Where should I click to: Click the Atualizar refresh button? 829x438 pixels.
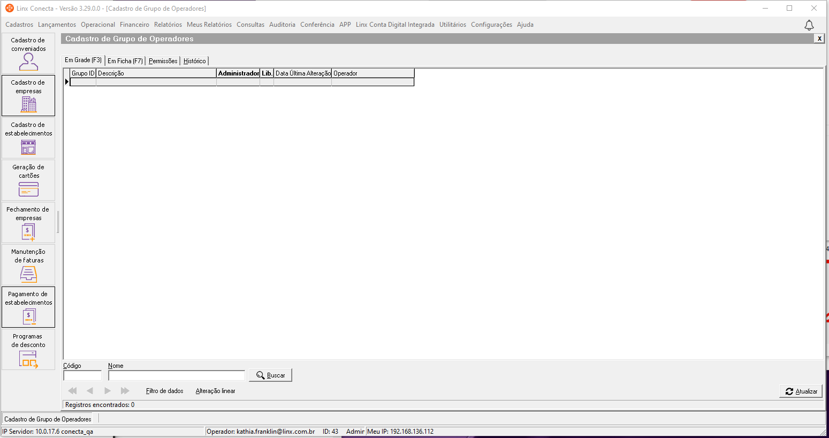801,391
